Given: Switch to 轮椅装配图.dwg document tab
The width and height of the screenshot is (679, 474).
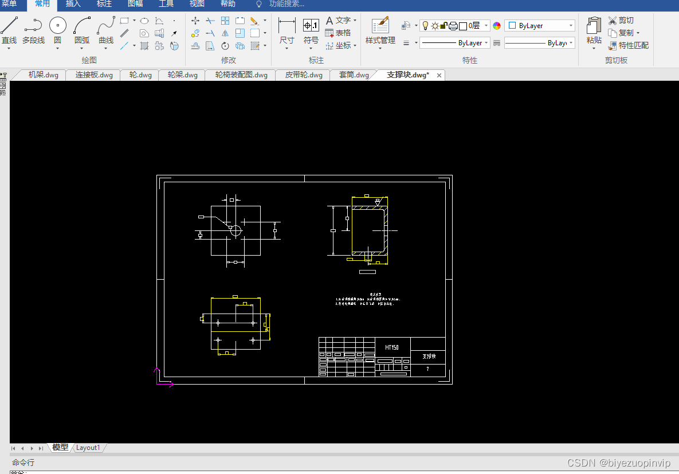Looking at the screenshot, I should tap(241, 75).
